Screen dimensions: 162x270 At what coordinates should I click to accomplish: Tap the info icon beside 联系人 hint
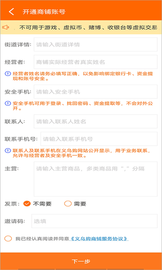point(8,151)
